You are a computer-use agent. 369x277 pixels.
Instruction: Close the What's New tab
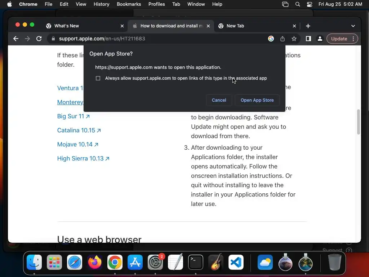(122, 26)
